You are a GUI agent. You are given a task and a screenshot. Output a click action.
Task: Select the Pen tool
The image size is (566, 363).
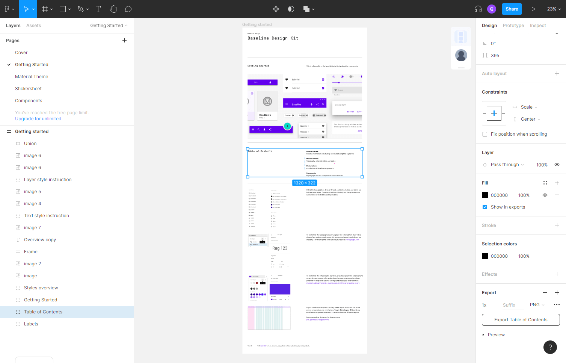pyautogui.click(x=81, y=9)
